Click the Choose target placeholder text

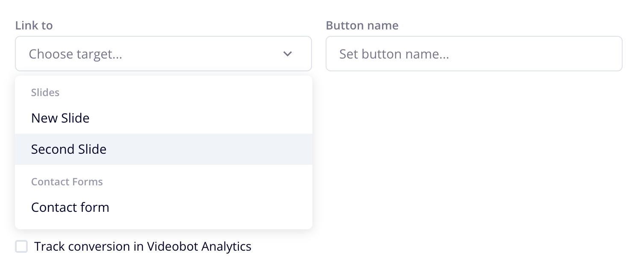click(76, 54)
